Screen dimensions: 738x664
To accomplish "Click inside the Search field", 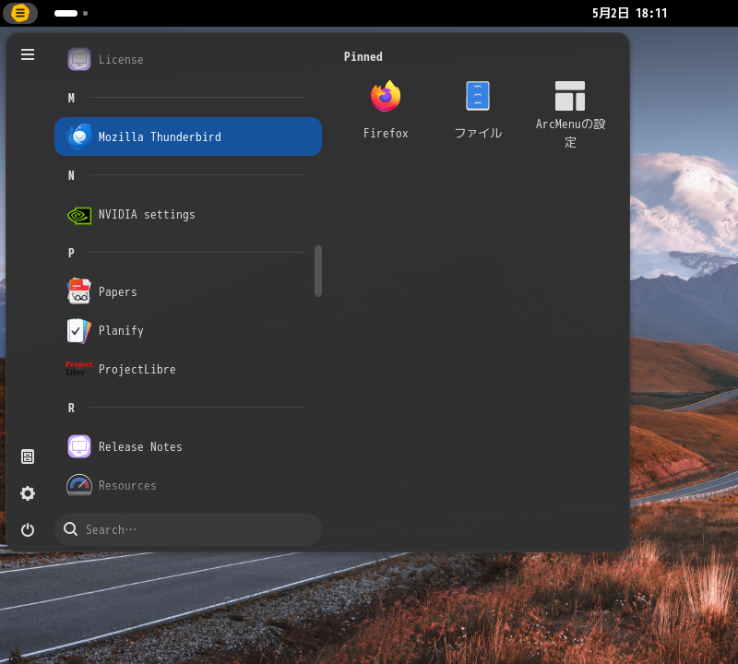I will point(188,528).
